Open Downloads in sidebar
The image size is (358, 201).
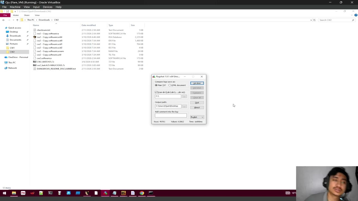pos(15,36)
